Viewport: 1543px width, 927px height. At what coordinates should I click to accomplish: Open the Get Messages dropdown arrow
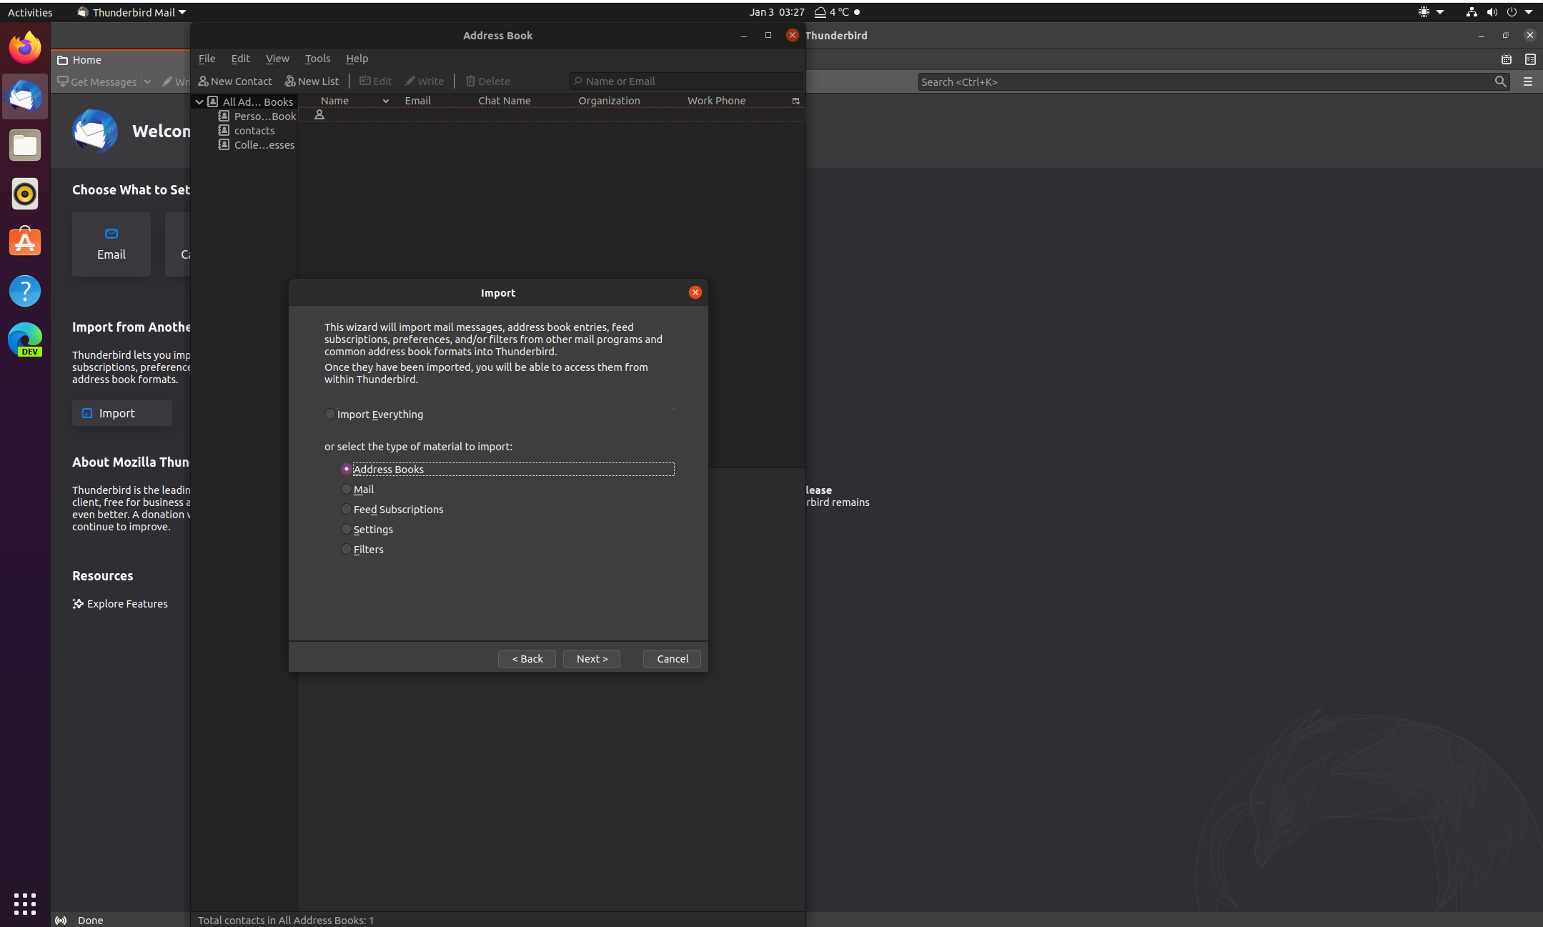coord(147,81)
